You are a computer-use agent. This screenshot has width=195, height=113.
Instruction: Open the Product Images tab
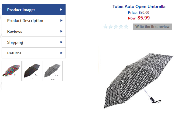point(21,10)
